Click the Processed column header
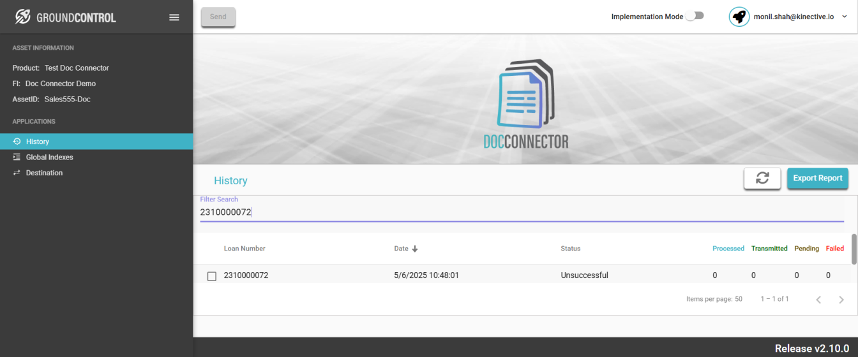858x357 pixels. point(728,249)
